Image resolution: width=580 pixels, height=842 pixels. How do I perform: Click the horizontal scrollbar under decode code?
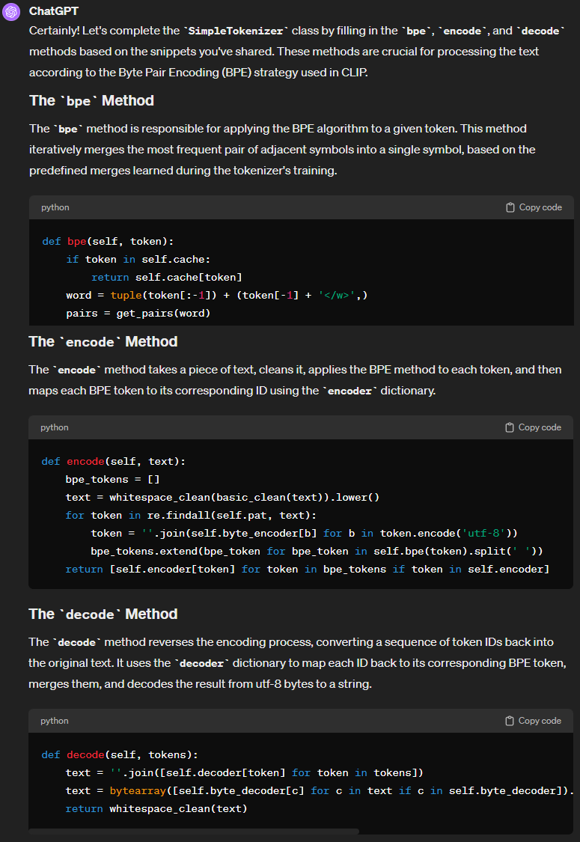pyautogui.click(x=194, y=832)
